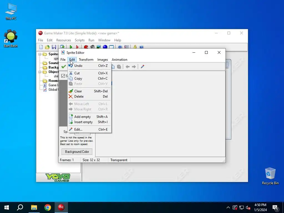Image resolution: width=284 pixels, height=213 pixels.
Task: Open the Game Maker Run menu
Action: coord(91,40)
